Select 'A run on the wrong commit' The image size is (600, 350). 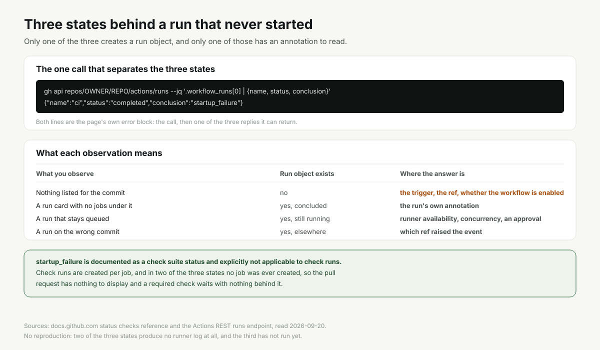(x=77, y=231)
